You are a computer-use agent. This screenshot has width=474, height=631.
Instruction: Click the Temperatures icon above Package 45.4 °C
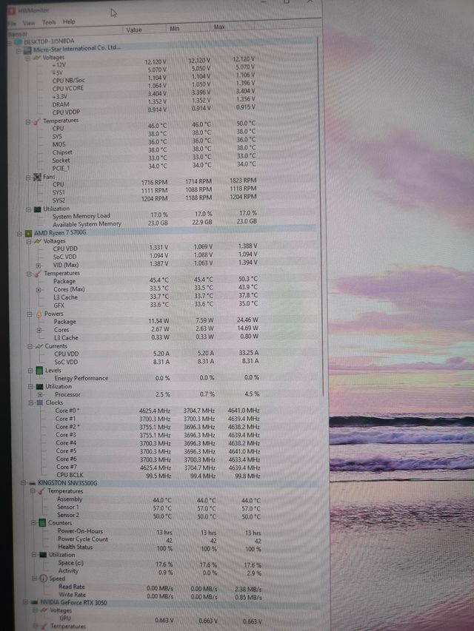click(38, 274)
